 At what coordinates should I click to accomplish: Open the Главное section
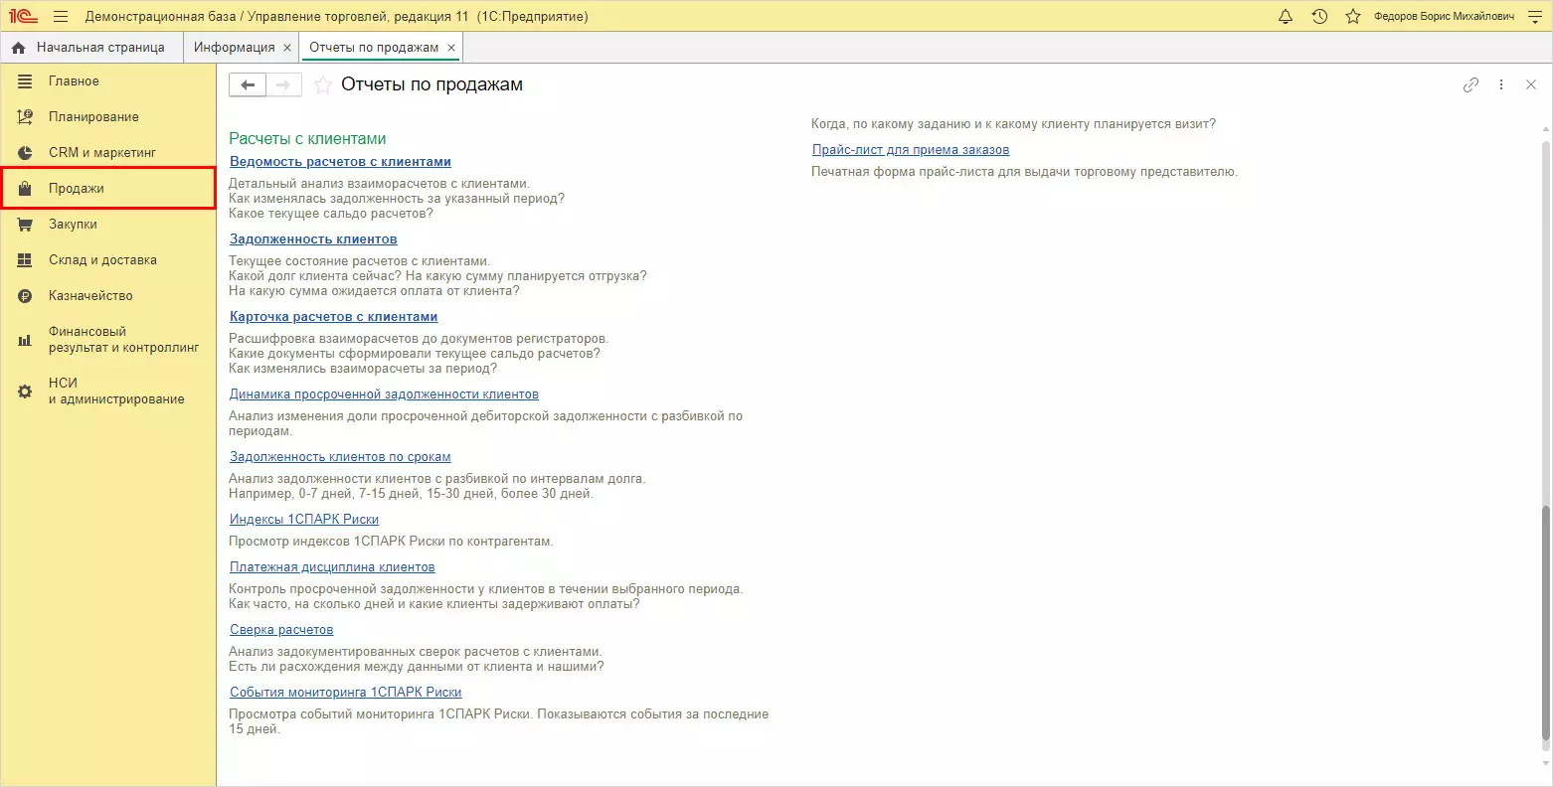108,81
